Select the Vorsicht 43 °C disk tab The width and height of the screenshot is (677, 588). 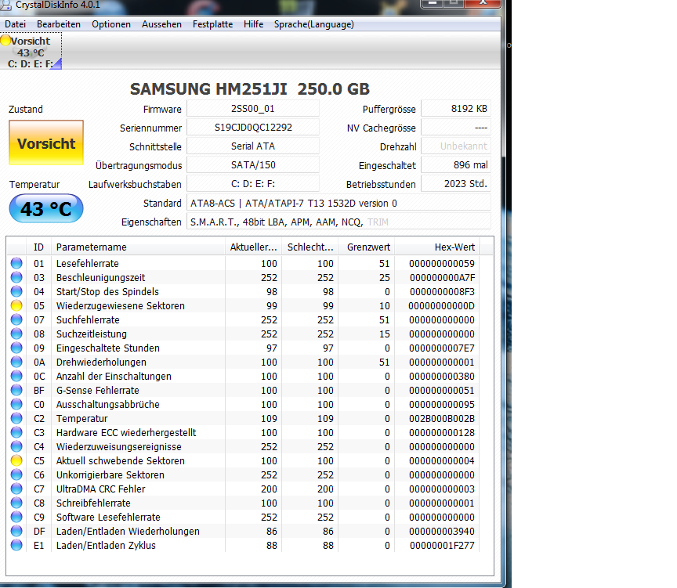[x=31, y=52]
